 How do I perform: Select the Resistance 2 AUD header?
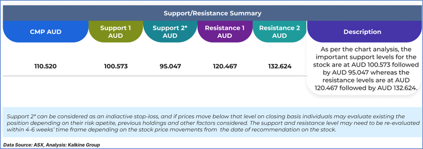click(x=279, y=32)
